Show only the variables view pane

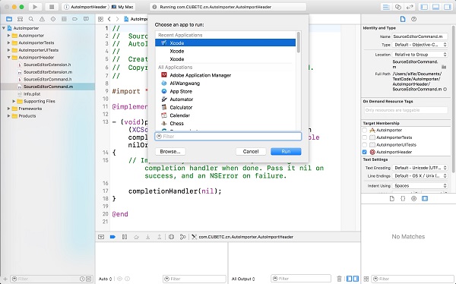coord(350,279)
